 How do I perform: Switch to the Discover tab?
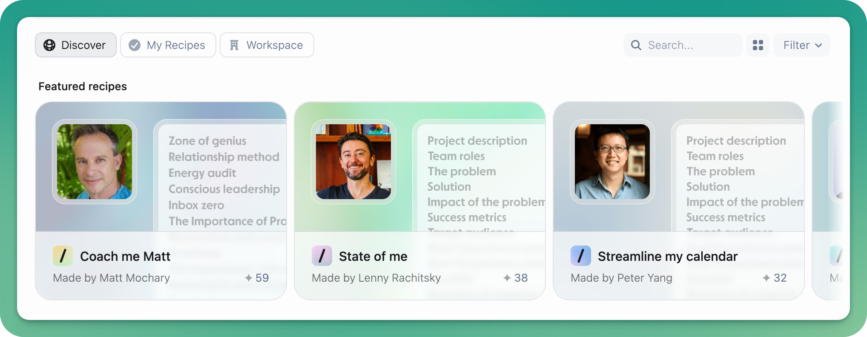[x=76, y=45]
